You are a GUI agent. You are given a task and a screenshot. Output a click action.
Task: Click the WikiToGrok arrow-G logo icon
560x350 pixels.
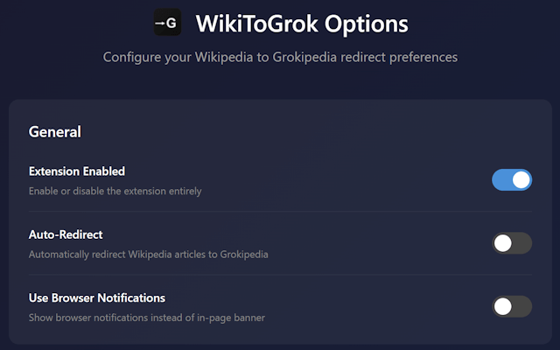pos(167,24)
